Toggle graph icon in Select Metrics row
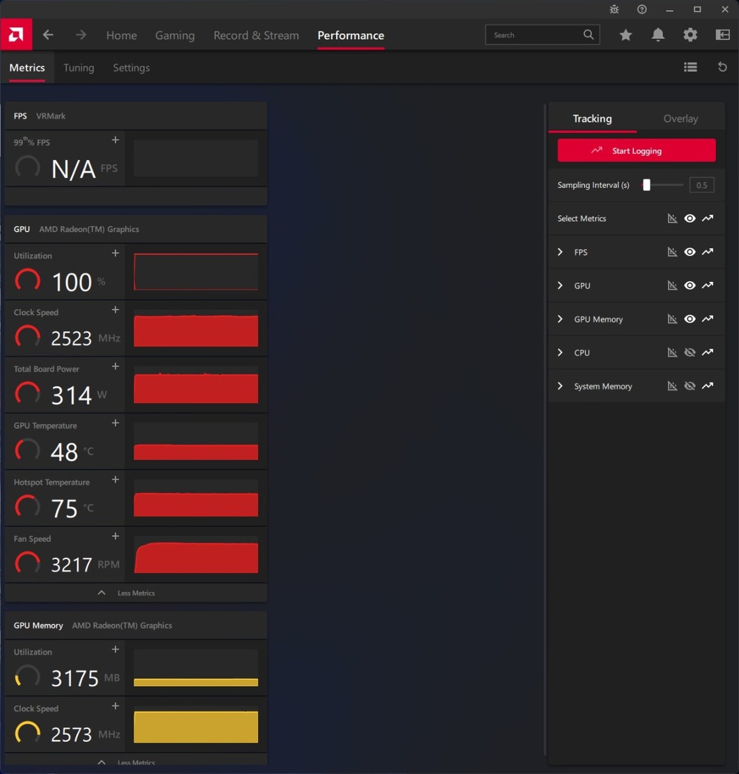Image resolution: width=739 pixels, height=774 pixels. [x=672, y=218]
